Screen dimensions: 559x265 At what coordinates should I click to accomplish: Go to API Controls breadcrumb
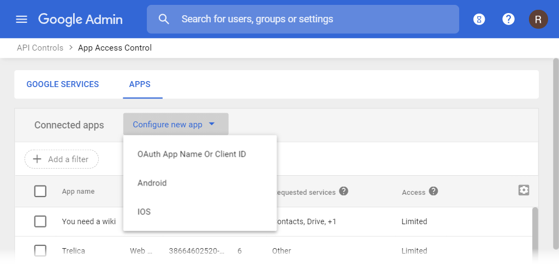pyautogui.click(x=40, y=48)
